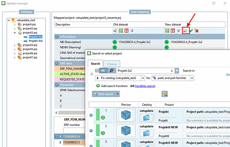230x147 pixels.
Task: Click settings icon right of Start search
Action: [165, 94]
